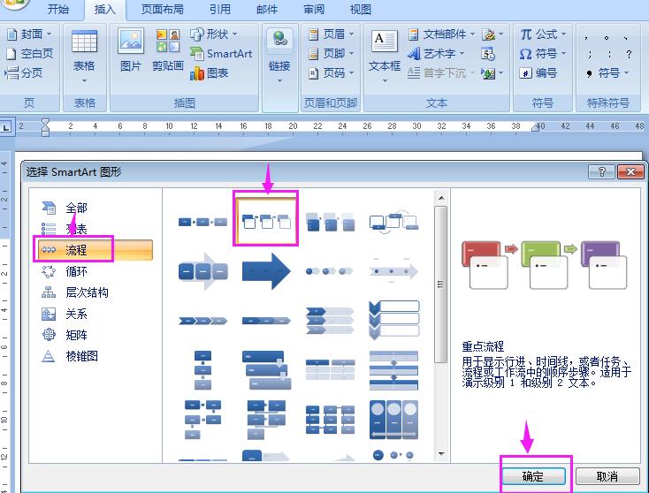Close the SmartArt dialog with X
Viewport: 649px width, 493px height.
[x=630, y=171]
